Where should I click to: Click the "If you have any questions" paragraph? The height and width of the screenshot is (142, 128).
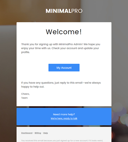(61, 85)
